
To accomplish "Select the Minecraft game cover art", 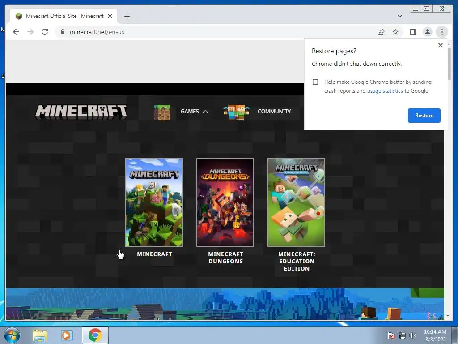I will (x=154, y=202).
